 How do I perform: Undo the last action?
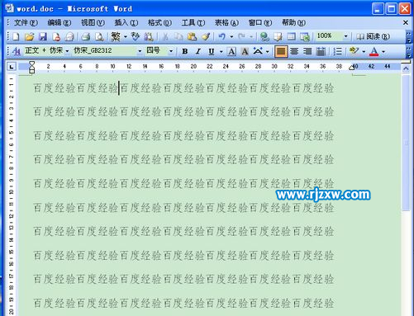click(222, 36)
